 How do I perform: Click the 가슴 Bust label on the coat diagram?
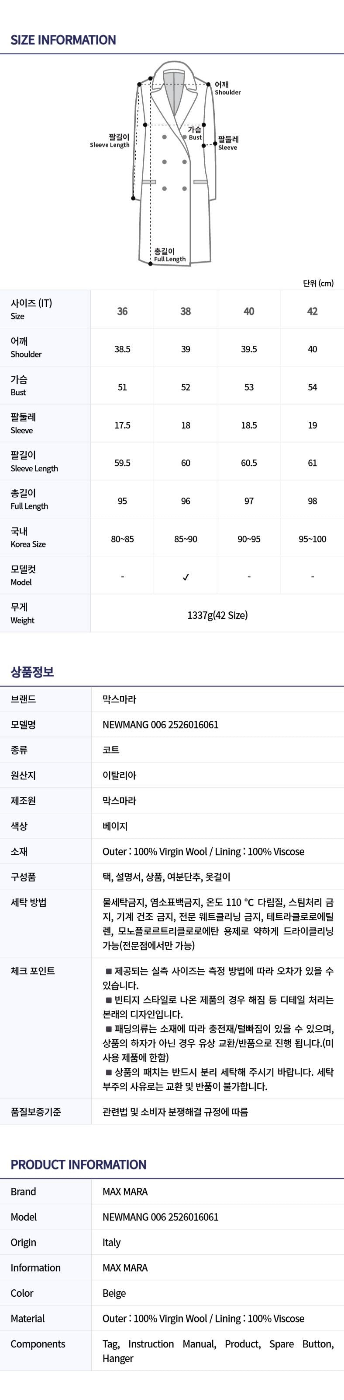(194, 133)
